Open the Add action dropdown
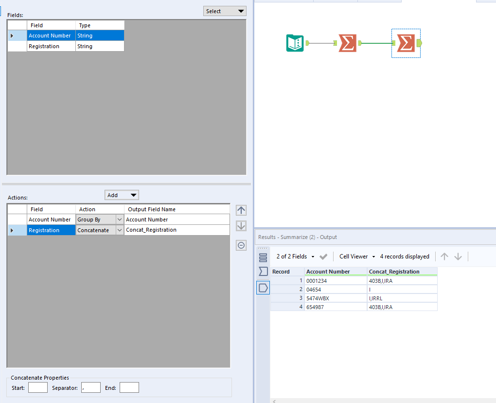This screenshot has height=403, width=496. [121, 194]
